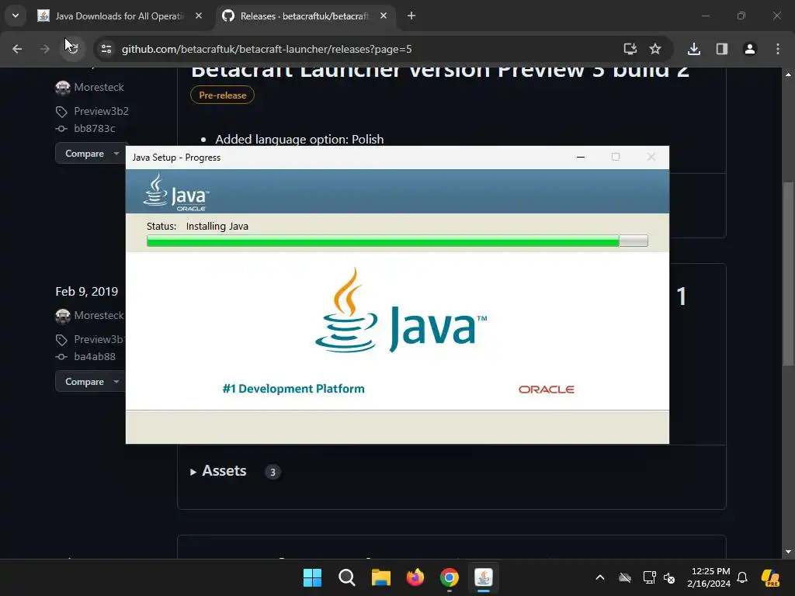Open Chrome downloads icon
795x596 pixels.
pyautogui.click(x=694, y=49)
